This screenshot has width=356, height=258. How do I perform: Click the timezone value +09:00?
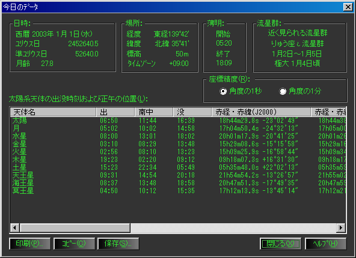tap(179, 64)
